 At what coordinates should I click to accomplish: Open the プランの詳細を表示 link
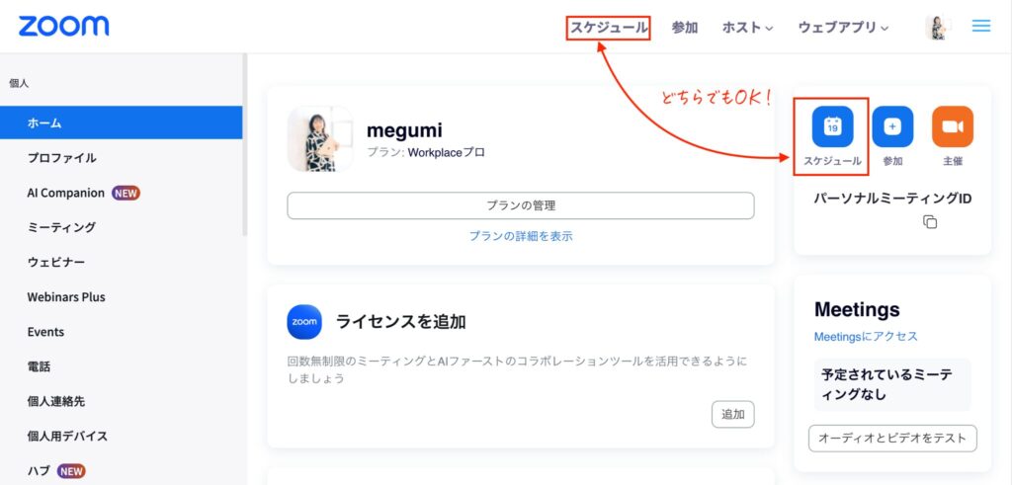[x=521, y=236]
